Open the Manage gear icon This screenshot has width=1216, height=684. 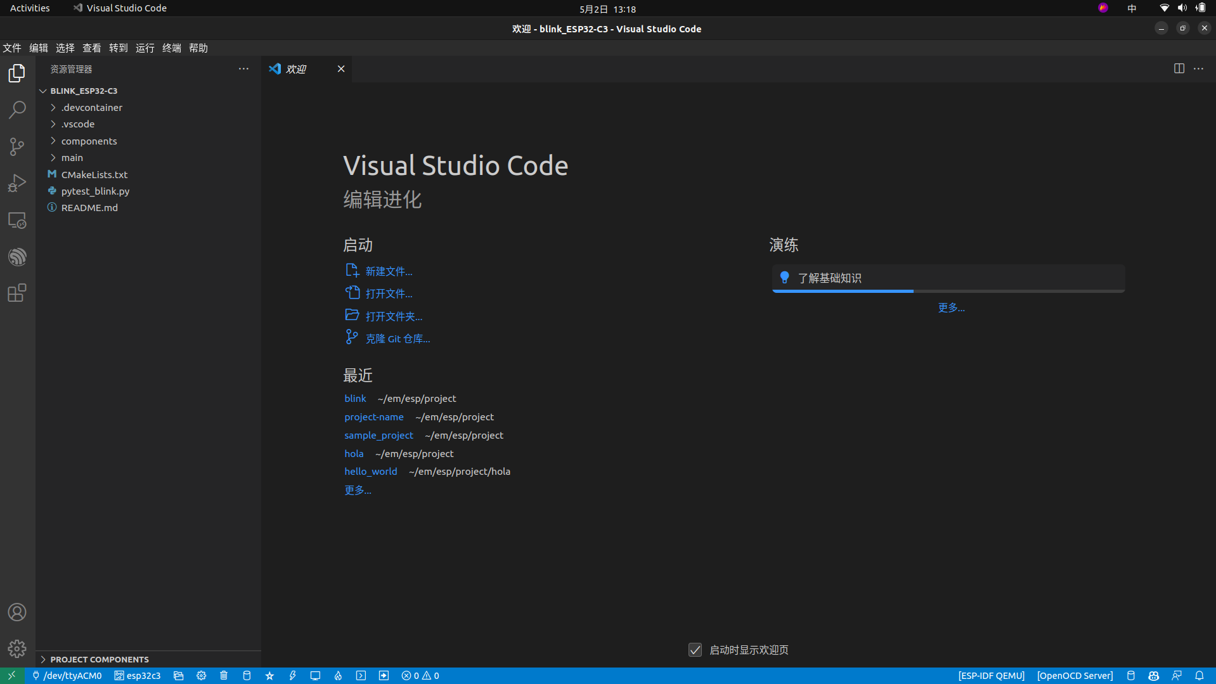click(x=17, y=649)
